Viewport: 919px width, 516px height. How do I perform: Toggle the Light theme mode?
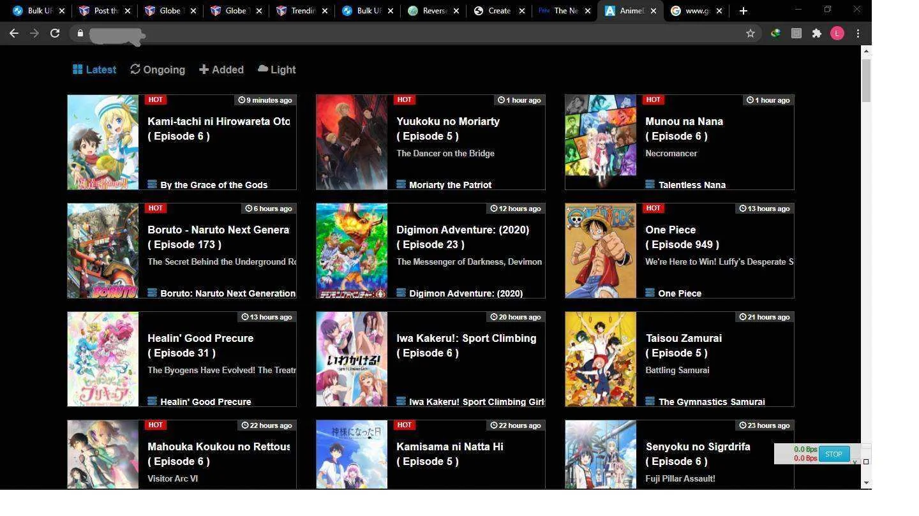[277, 70]
